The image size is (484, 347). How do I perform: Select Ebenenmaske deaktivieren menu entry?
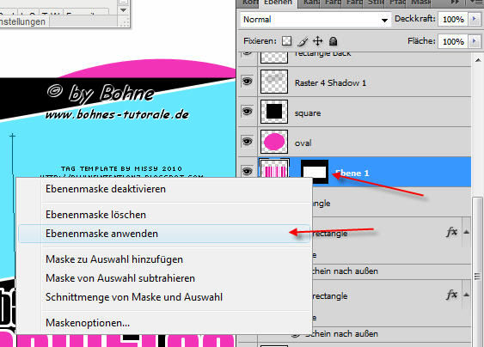[106, 189]
